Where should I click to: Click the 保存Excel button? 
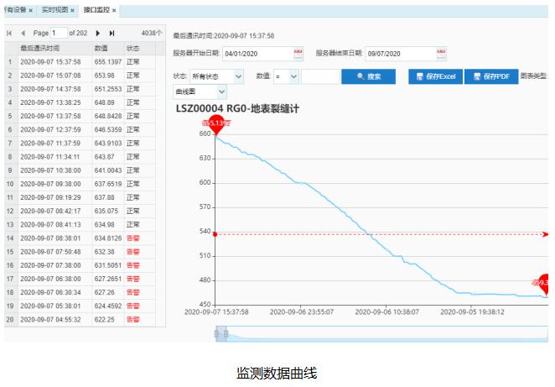click(x=434, y=76)
